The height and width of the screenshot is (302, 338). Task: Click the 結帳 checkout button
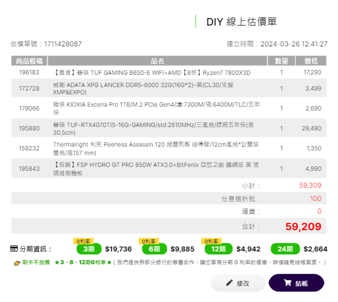pyautogui.click(x=296, y=283)
